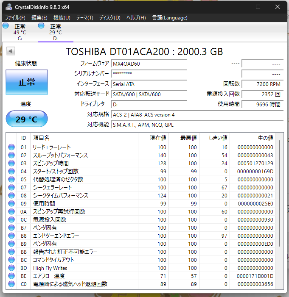Click the blue 正常 health status button
This screenshot has height=297, width=289.
[x=27, y=82]
